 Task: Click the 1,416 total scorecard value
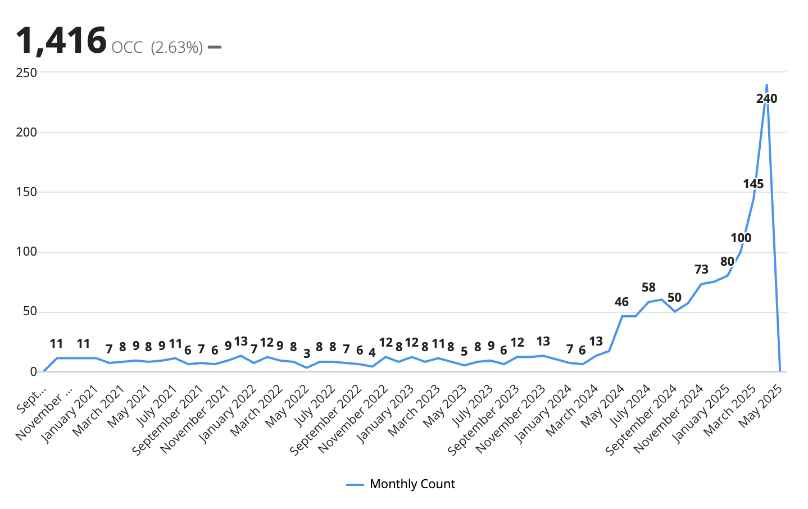61,40
